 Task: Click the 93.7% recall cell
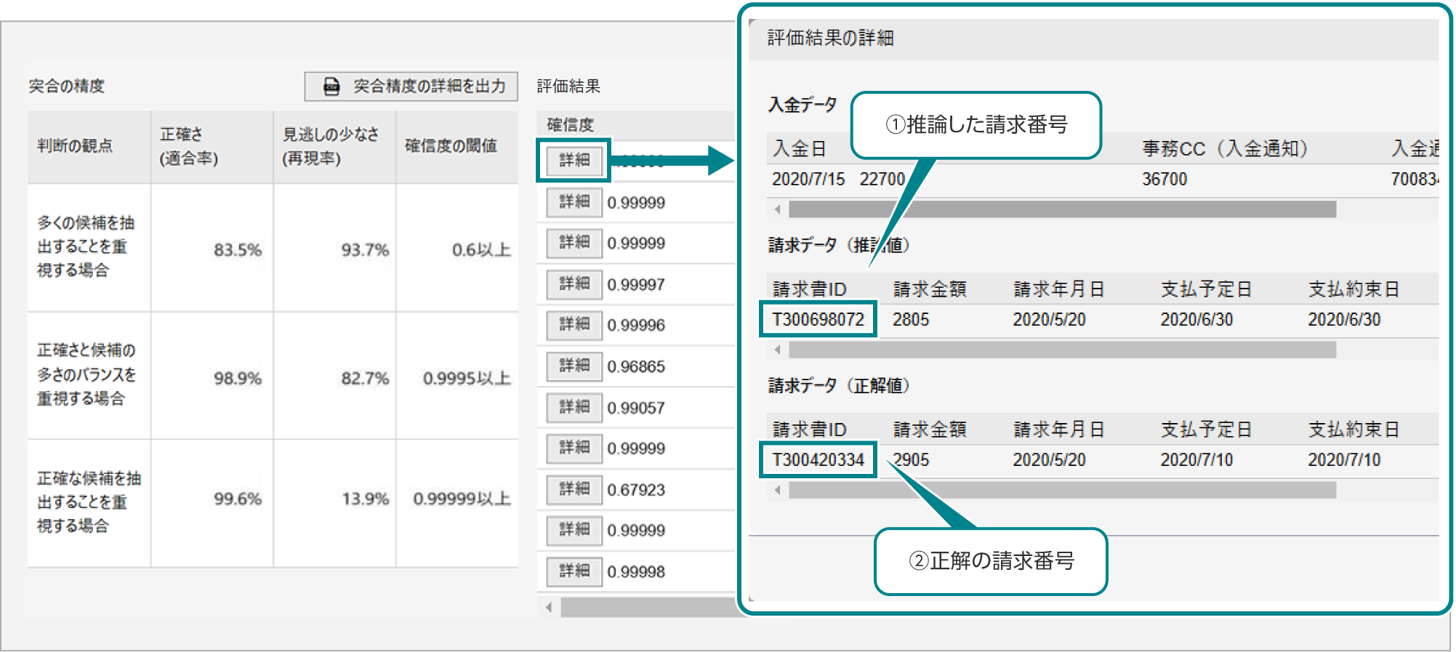pos(334,248)
